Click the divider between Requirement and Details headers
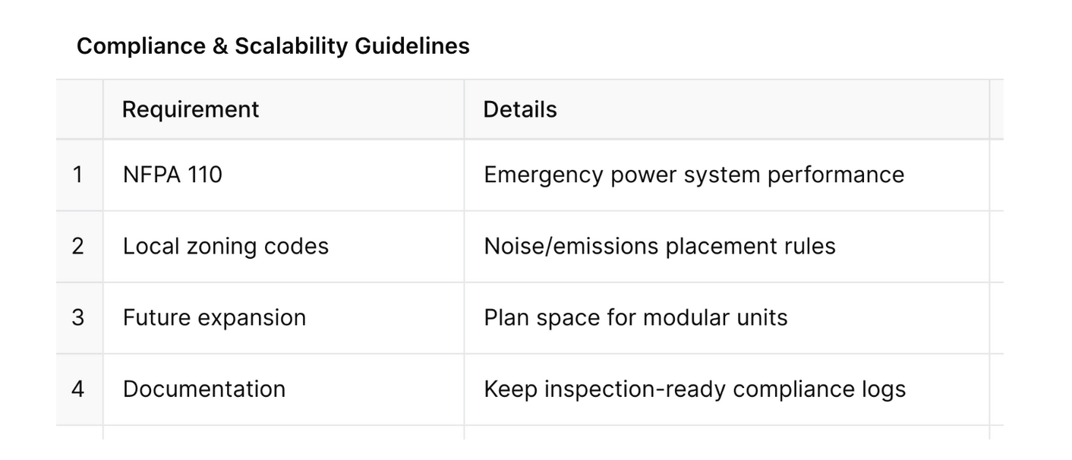The width and height of the screenshot is (1072, 460). [464, 109]
